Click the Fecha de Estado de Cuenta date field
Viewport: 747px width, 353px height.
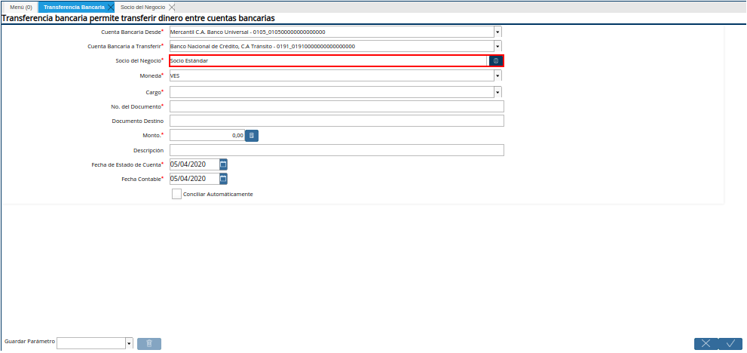click(194, 164)
